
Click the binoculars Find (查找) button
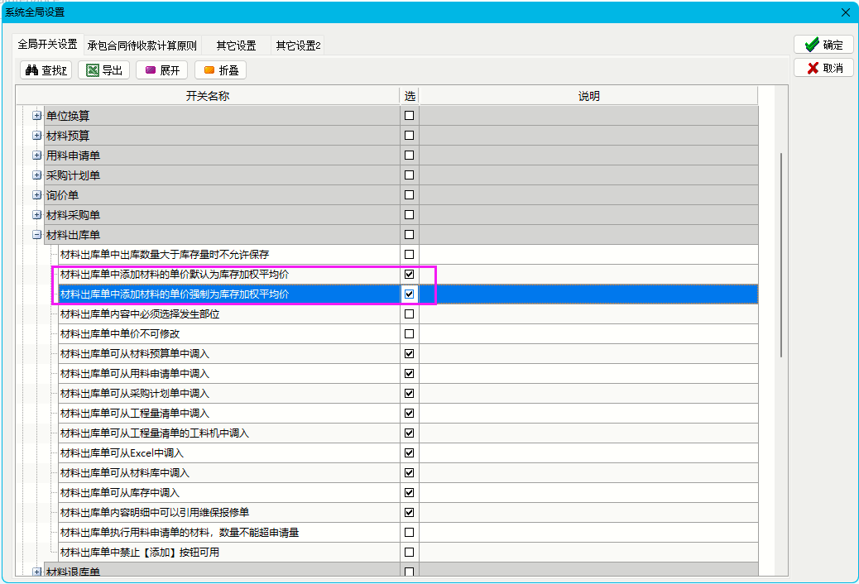pyautogui.click(x=46, y=70)
